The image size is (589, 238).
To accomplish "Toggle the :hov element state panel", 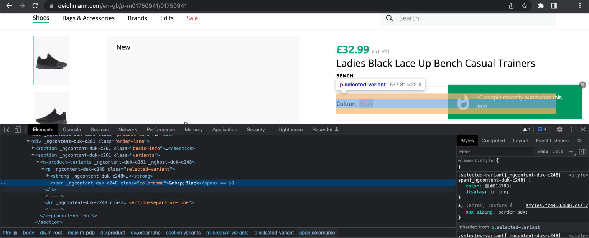I will [543, 152].
